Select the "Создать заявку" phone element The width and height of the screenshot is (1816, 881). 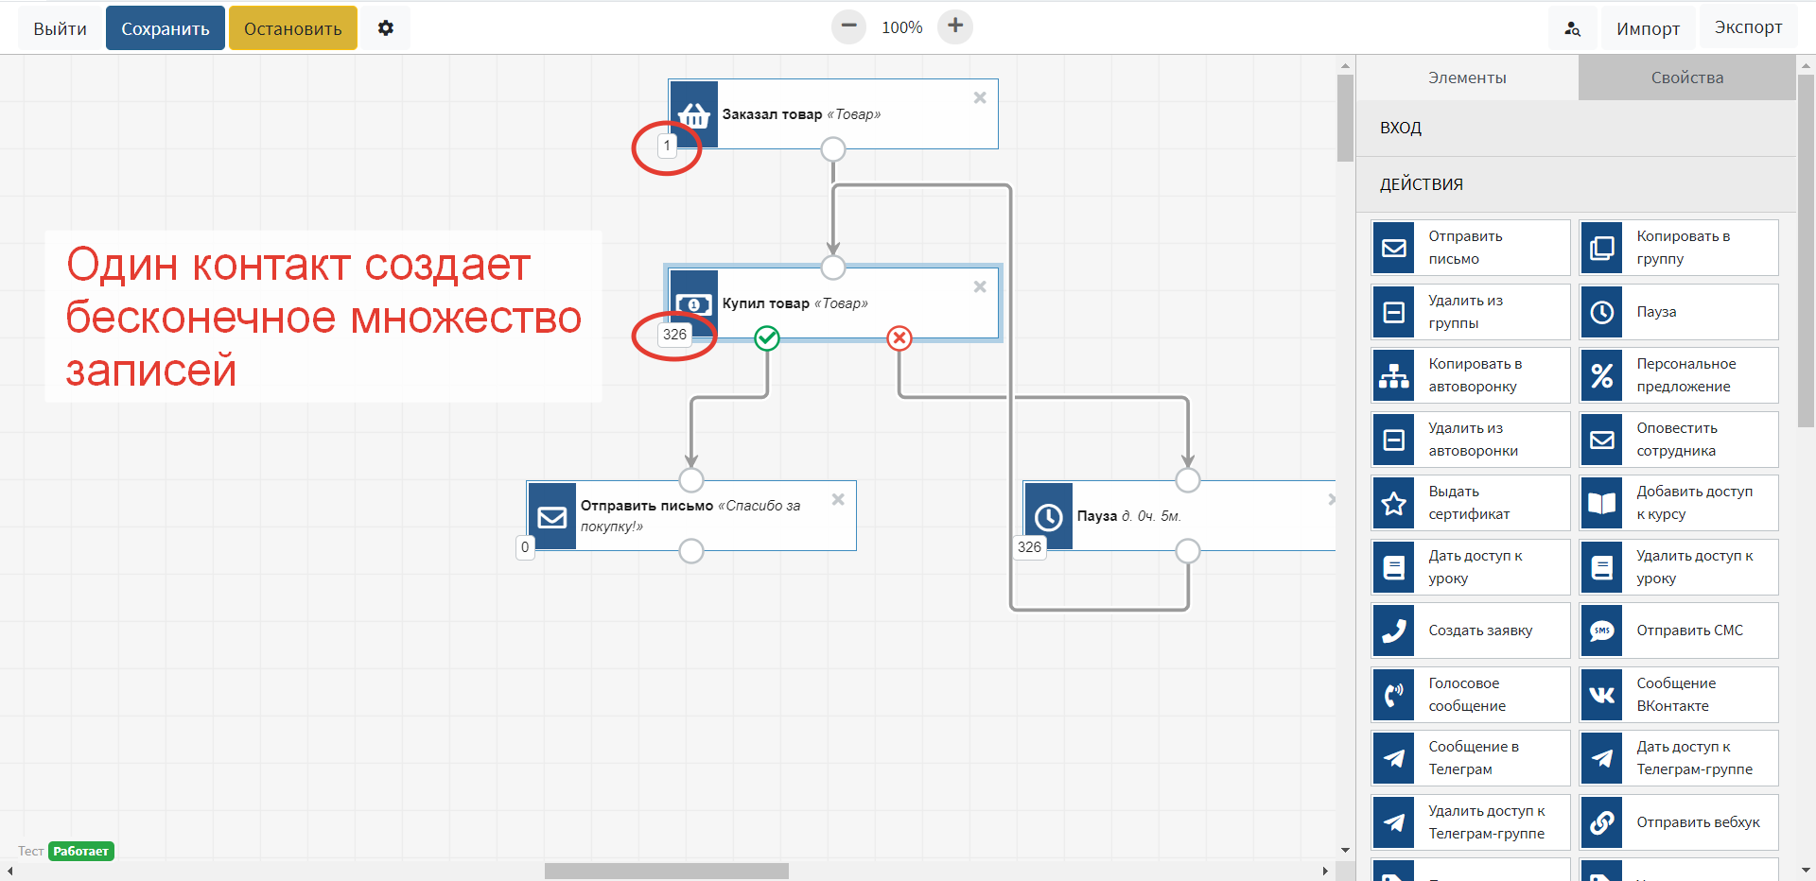tap(1471, 631)
